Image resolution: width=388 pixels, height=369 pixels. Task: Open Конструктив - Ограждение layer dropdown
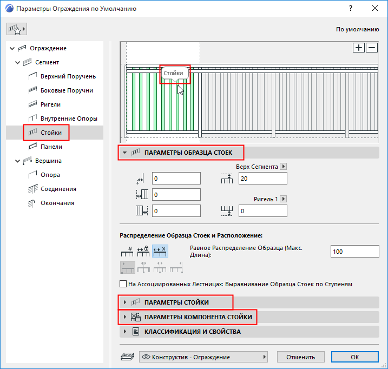[x=203, y=357]
